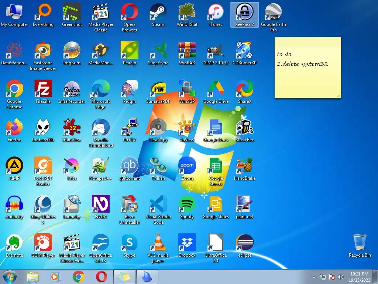Select the ShareX desktop icon
Viewport: 378px width, 284px height.
point(244,92)
